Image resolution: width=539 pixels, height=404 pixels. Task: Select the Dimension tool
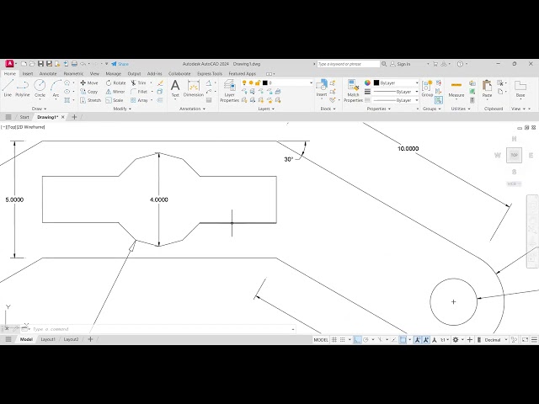point(194,88)
